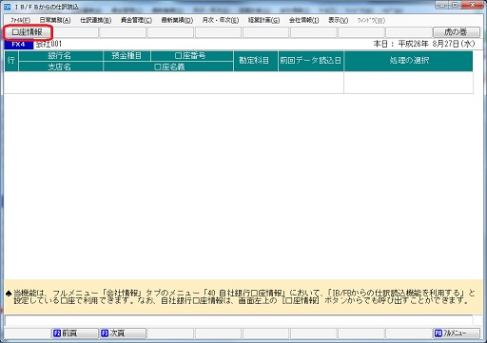Open the 資金管理(C) menu
The height and width of the screenshot is (343, 487).
136,20
